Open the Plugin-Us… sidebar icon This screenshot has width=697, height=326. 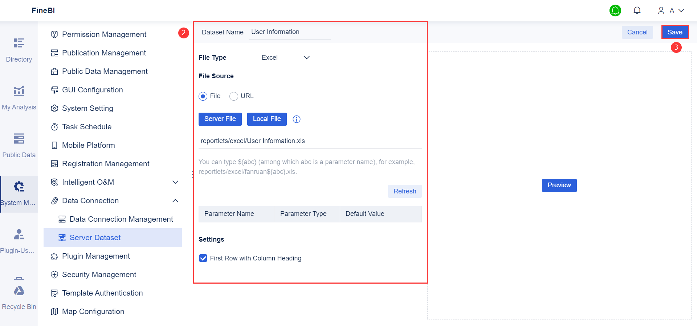(x=19, y=234)
